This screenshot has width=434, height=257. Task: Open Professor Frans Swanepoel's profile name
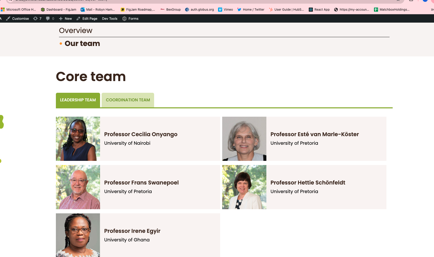tap(141, 183)
